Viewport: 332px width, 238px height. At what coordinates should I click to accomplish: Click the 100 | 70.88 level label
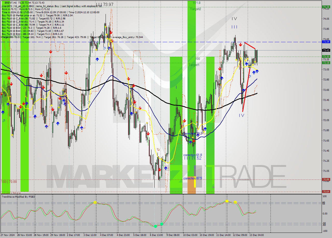tap(9, 182)
